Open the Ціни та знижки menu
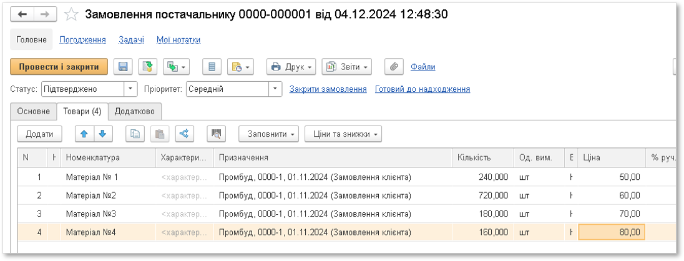The width and height of the screenshot is (684, 261). [343, 134]
